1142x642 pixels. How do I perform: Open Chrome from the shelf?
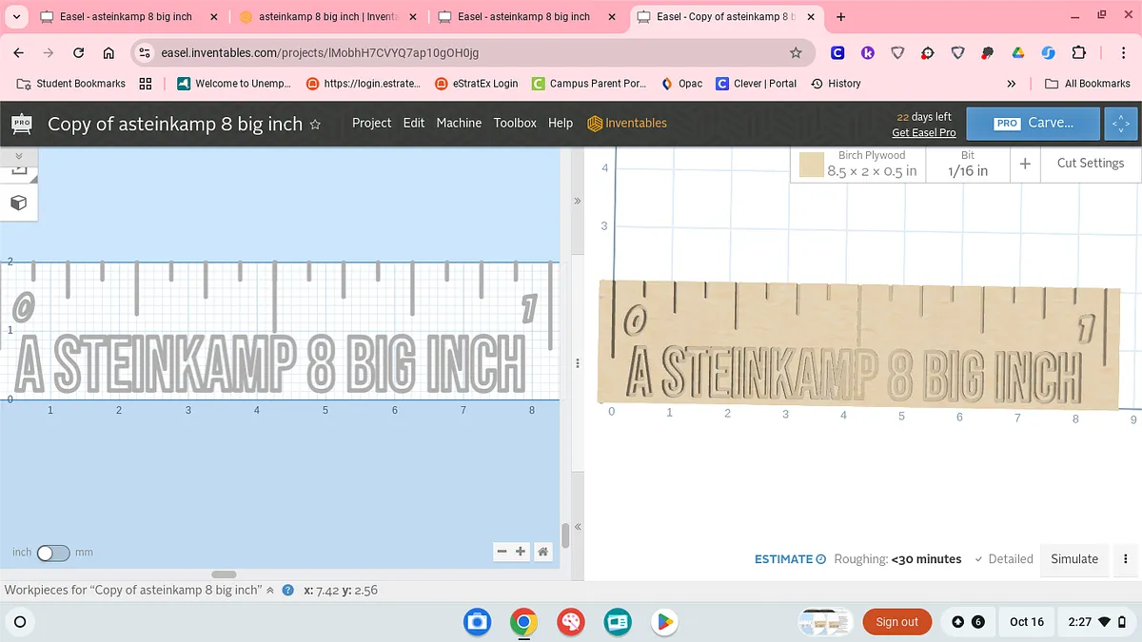523,622
